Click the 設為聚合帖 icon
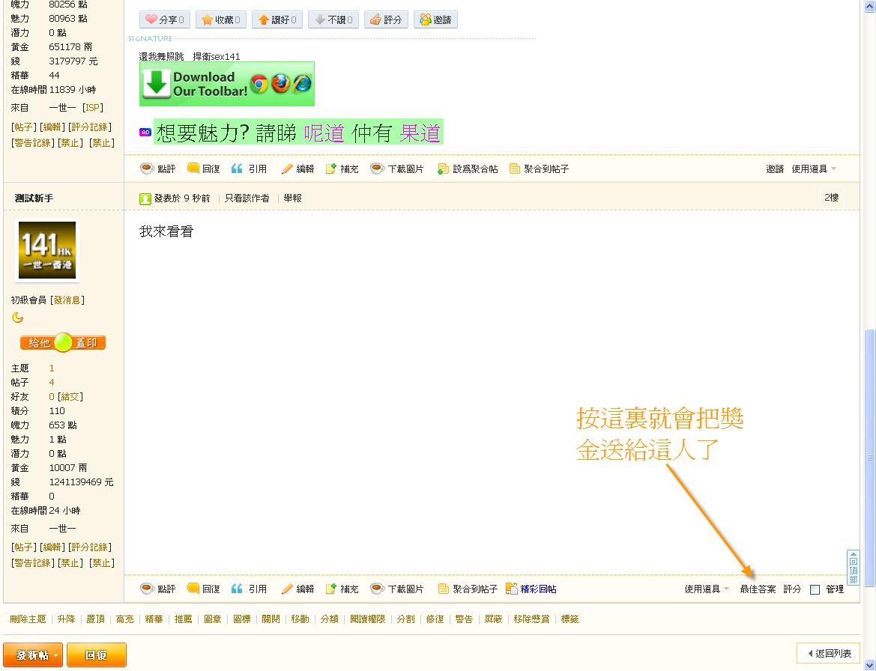876x671 pixels. tap(444, 168)
